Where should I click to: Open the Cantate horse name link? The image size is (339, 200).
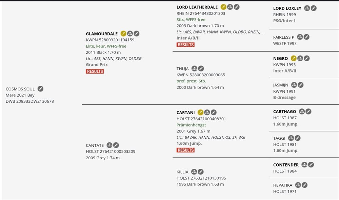(95, 145)
